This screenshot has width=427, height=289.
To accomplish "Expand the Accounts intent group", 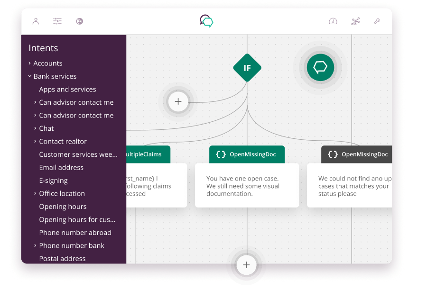I will pyautogui.click(x=29, y=63).
